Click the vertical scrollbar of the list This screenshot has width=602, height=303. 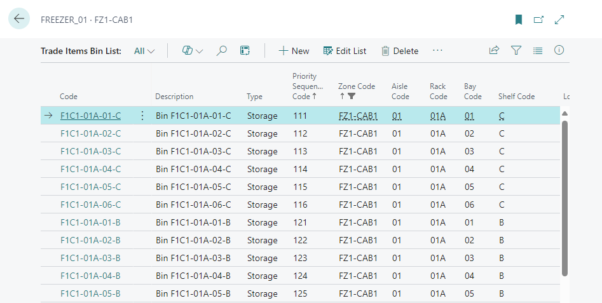pyautogui.click(x=564, y=197)
